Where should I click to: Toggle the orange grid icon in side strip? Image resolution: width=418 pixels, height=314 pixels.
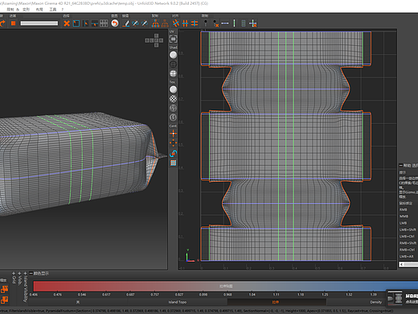coord(174,163)
